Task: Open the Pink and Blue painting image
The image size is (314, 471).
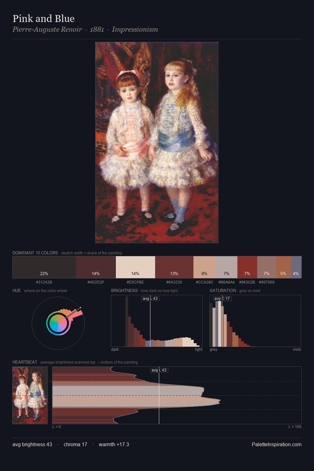Action: pyautogui.click(x=157, y=143)
